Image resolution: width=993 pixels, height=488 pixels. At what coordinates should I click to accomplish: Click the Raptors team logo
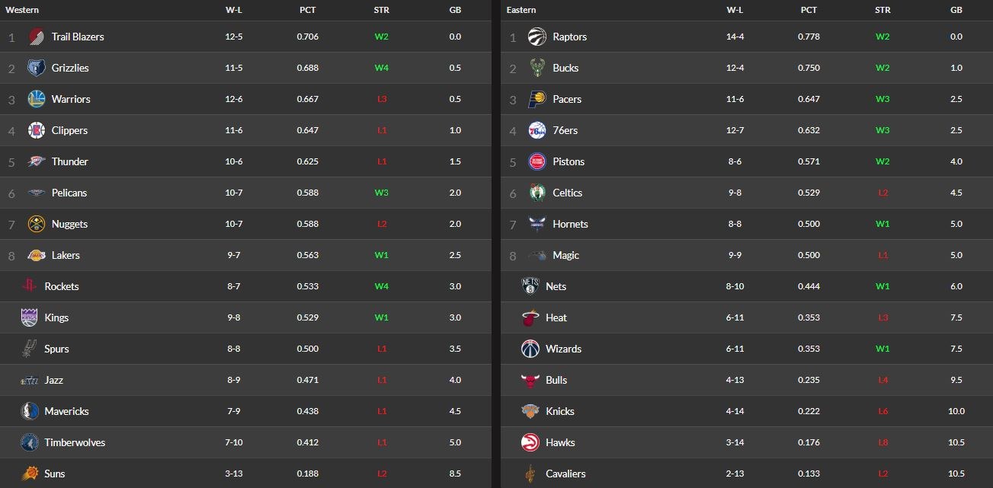pos(537,37)
